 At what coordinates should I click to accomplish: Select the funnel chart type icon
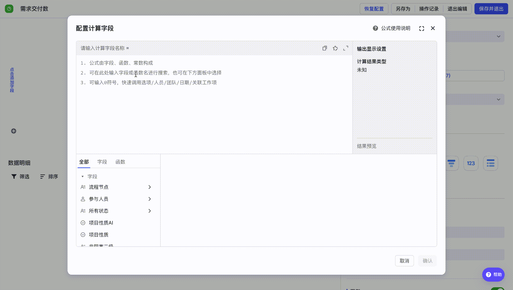[x=451, y=163]
